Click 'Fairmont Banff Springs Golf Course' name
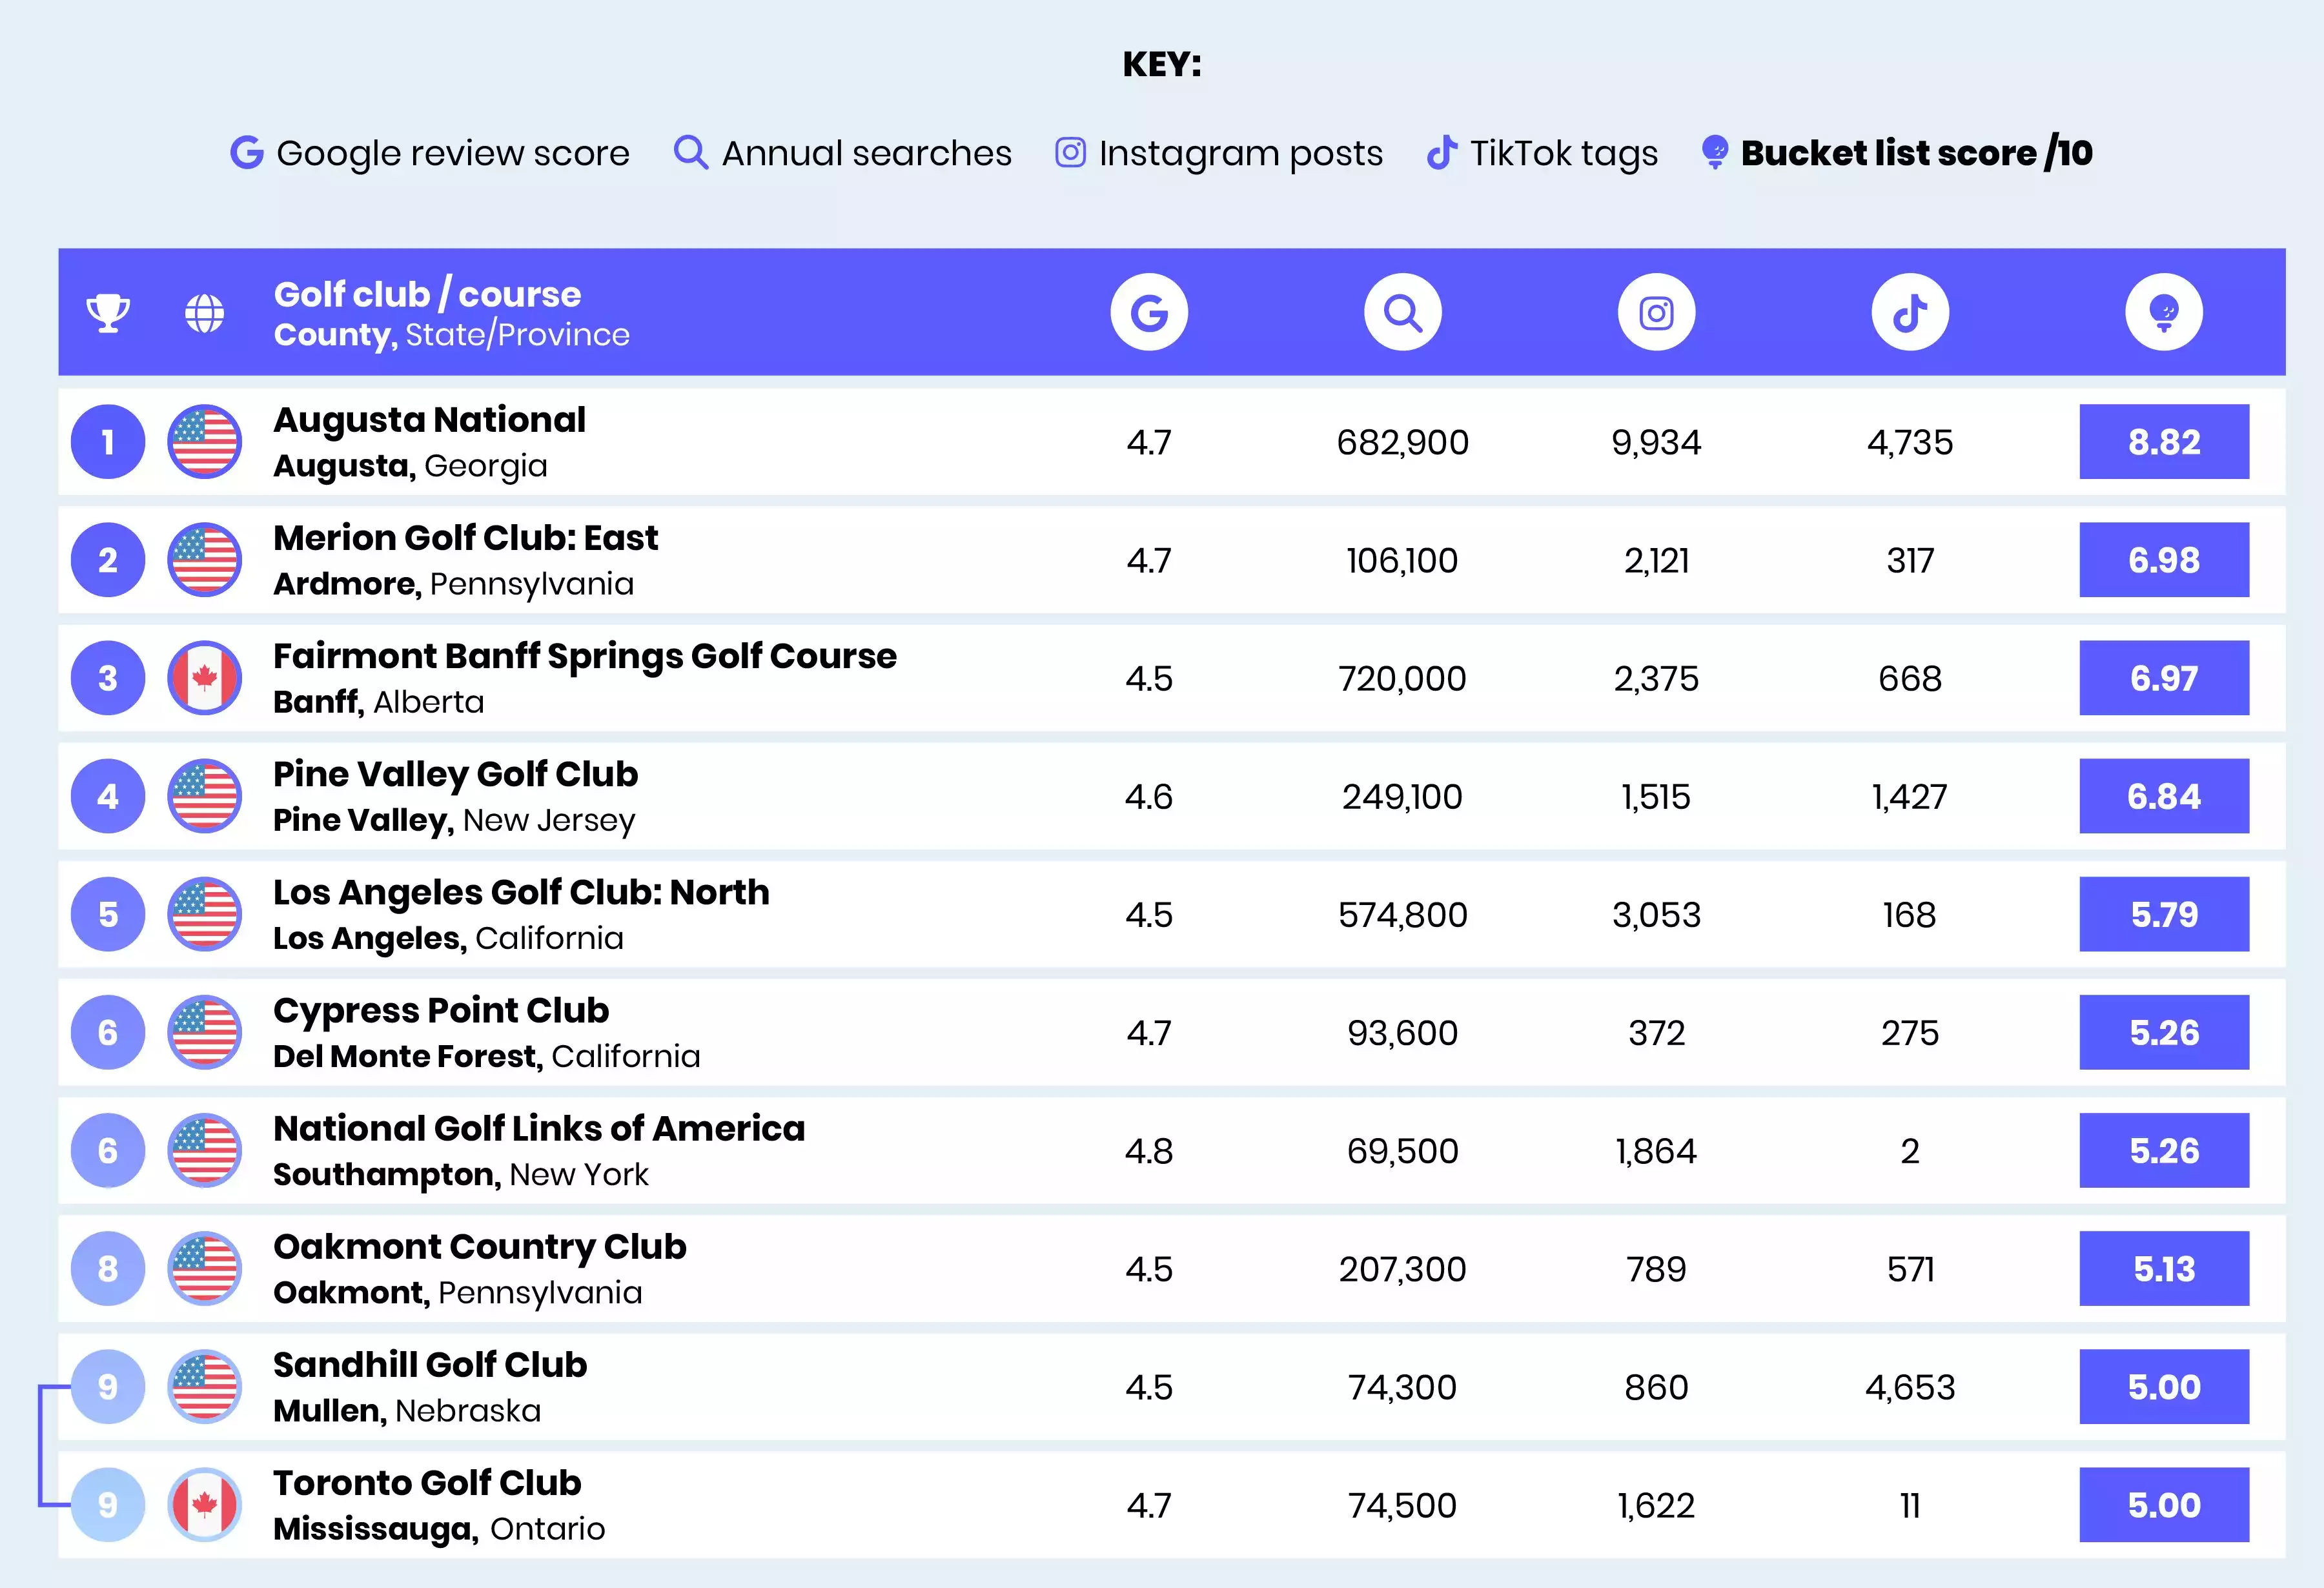This screenshot has height=1588, width=2324. [585, 657]
